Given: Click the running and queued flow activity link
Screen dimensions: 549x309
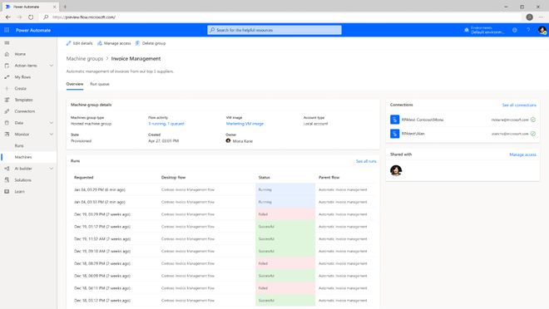Looking at the screenshot, I should click(x=166, y=124).
